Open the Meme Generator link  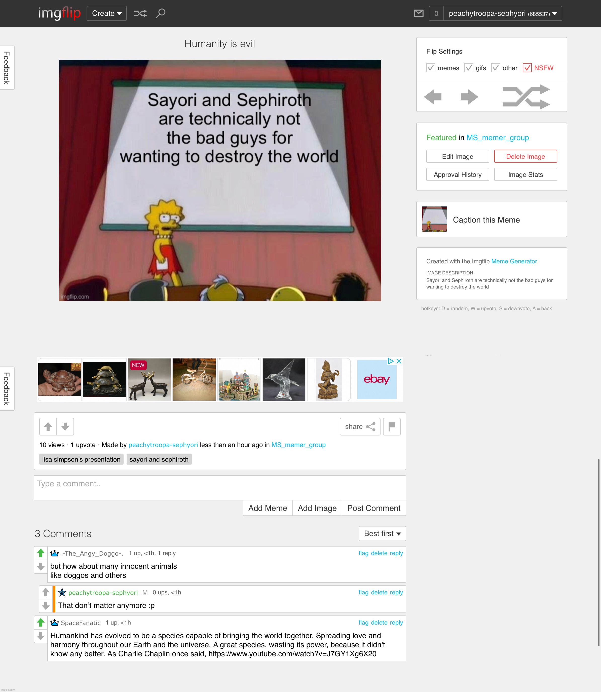click(514, 261)
